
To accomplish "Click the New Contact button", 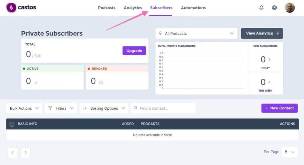I will (x=279, y=108).
